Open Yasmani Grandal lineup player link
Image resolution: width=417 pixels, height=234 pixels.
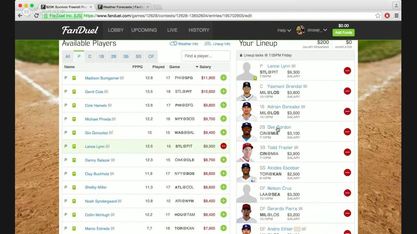[x=284, y=86]
